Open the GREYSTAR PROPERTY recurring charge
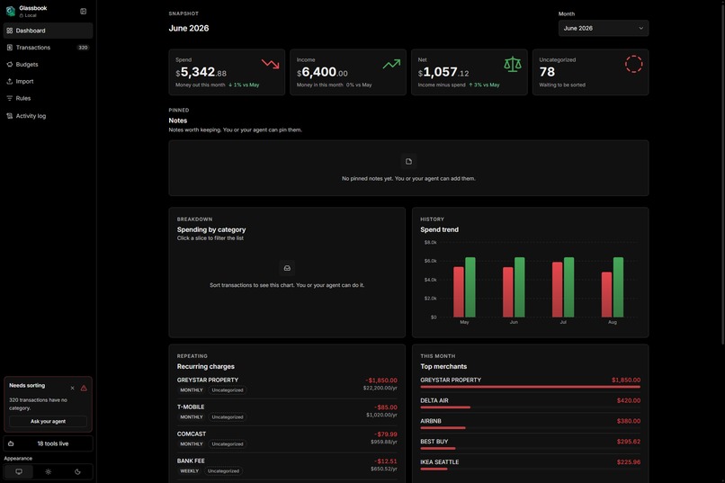This screenshot has width=725, height=483. [287, 385]
